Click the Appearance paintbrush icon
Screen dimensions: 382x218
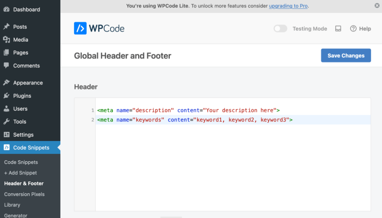[7, 83]
